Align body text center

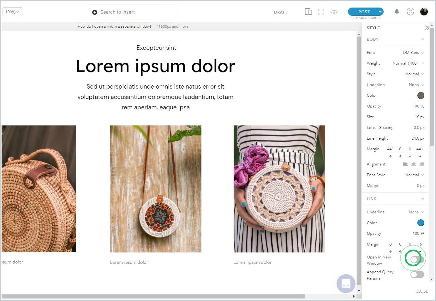pos(414,164)
